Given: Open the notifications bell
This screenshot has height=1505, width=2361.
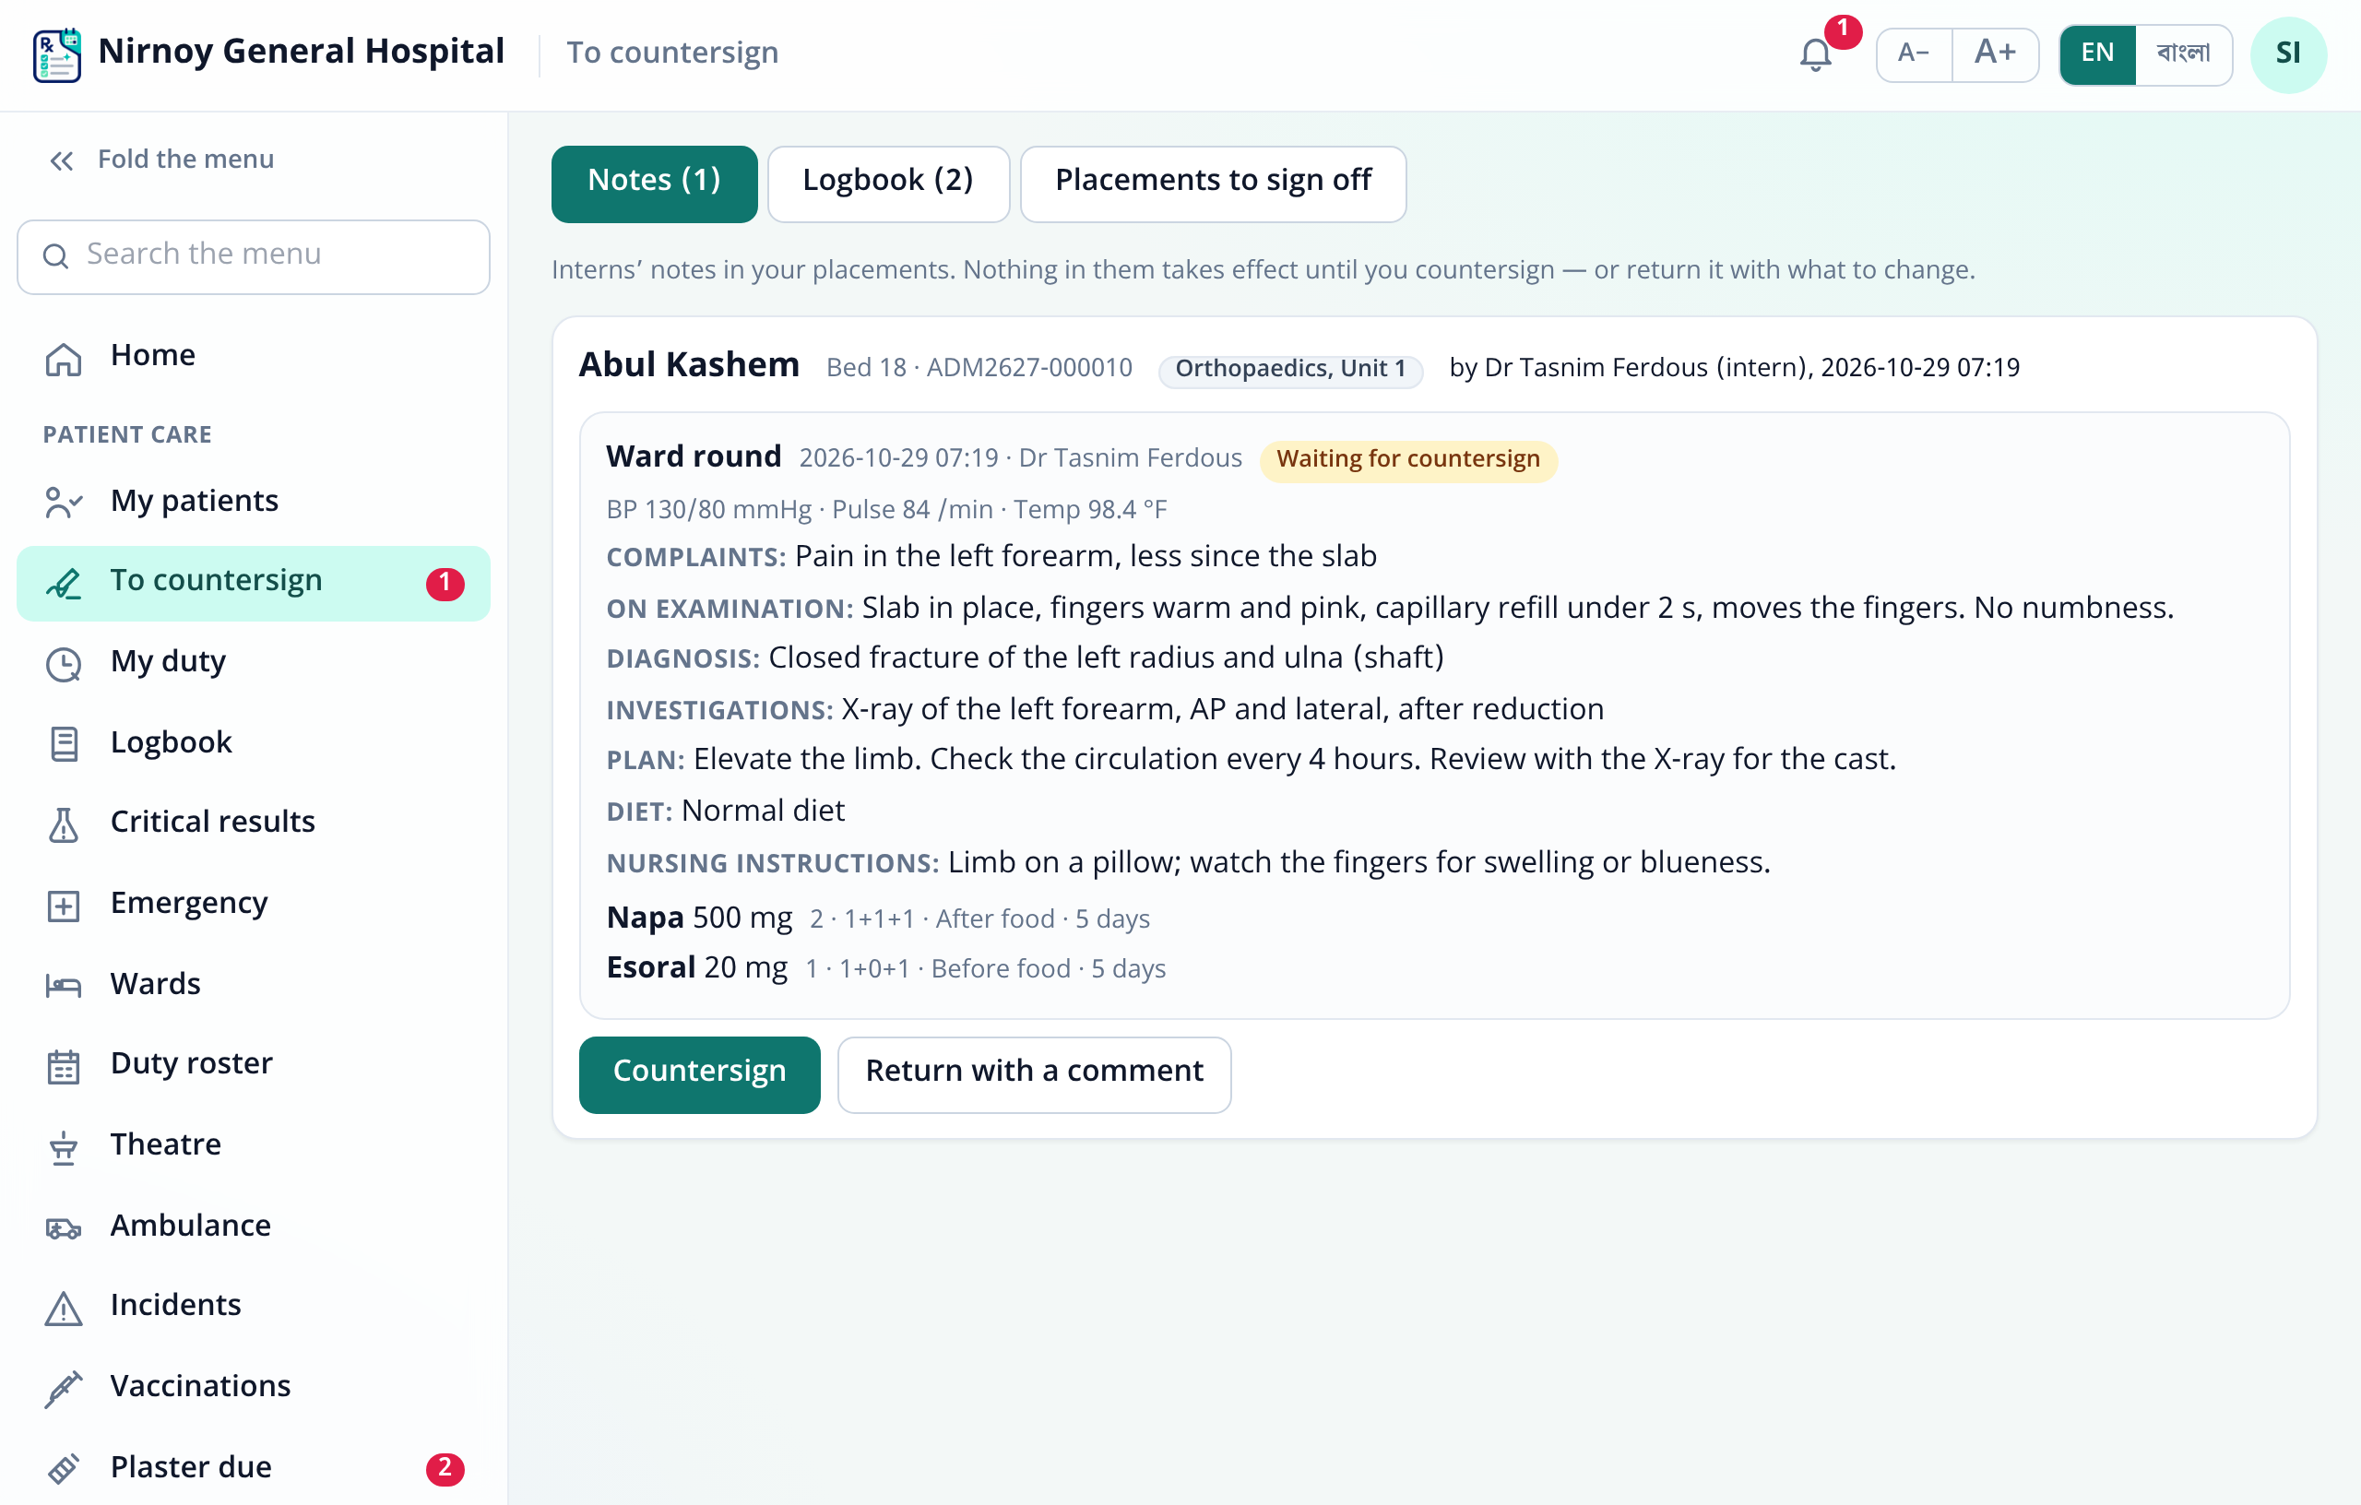Looking at the screenshot, I should 1815,53.
